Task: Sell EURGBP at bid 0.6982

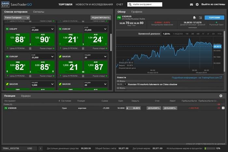Action: pos(18,67)
